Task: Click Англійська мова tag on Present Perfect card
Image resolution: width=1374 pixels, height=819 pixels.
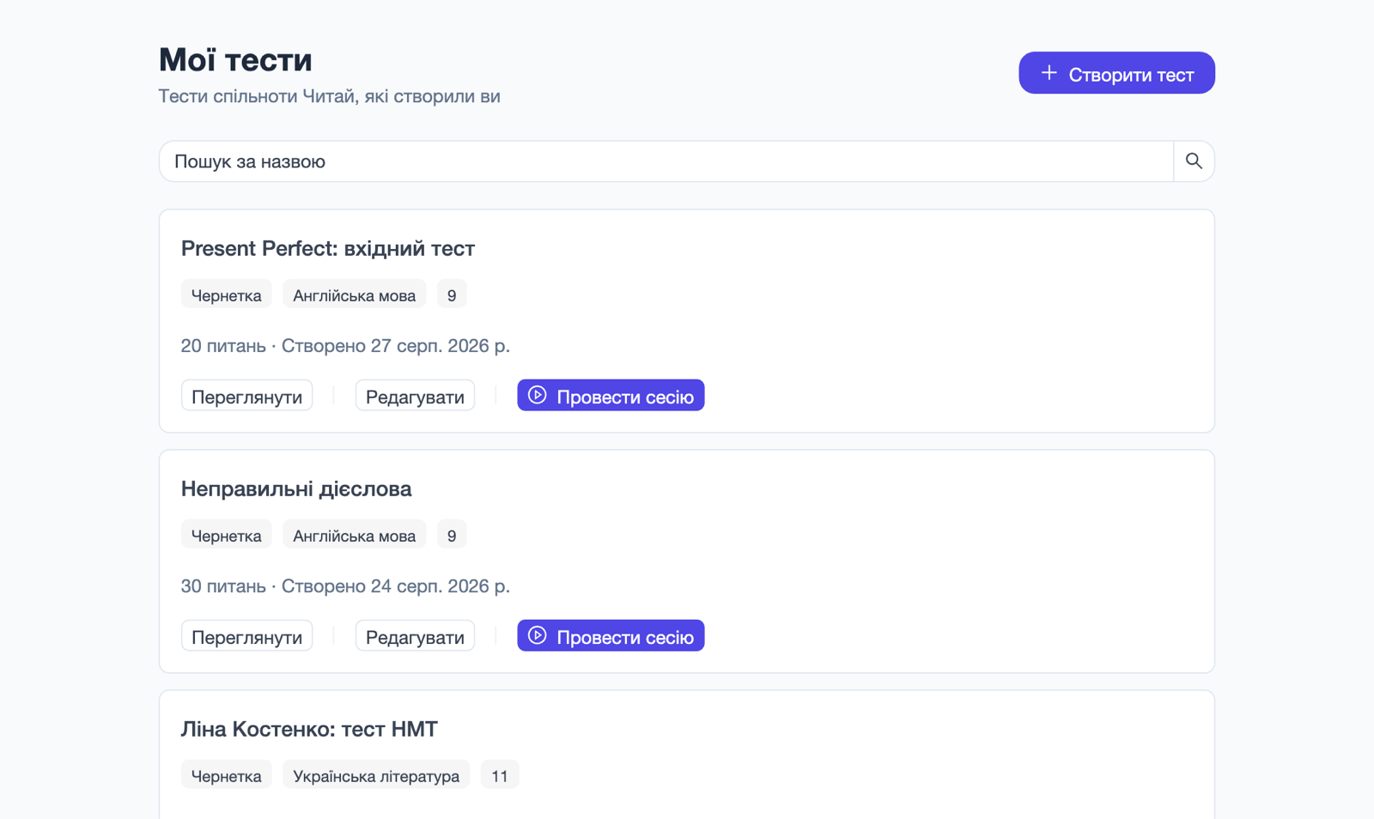Action: [355, 294]
